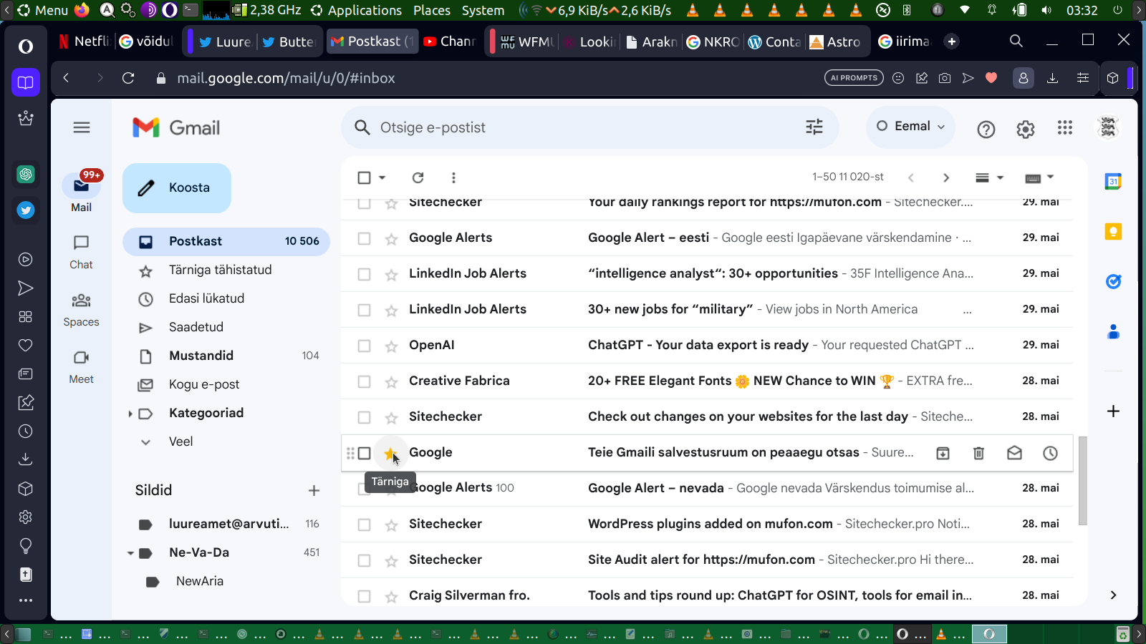Viewport: 1146px width, 644px height.
Task: Click the email list vertical scrollbar
Action: coord(1082,480)
